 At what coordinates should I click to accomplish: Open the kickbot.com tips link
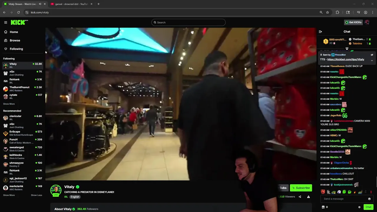pyautogui.click(x=346, y=59)
